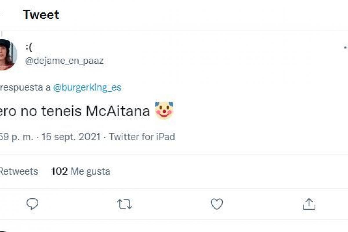
Task: Like the tweet with the heart icon
Action: 217,204
